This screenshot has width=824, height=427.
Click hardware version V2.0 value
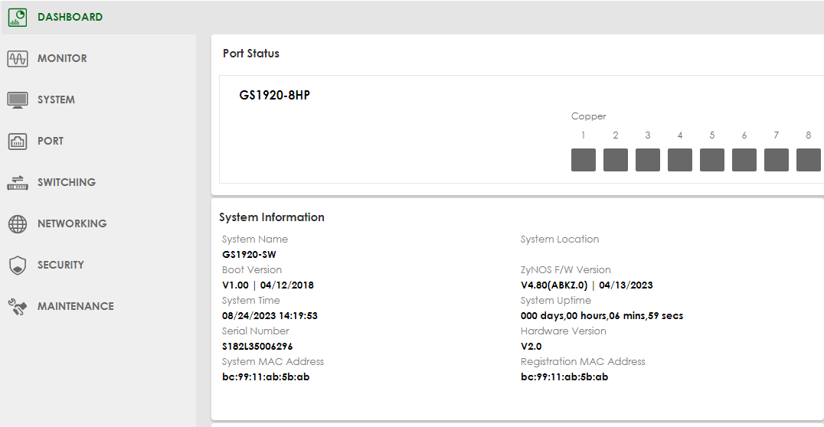click(531, 347)
